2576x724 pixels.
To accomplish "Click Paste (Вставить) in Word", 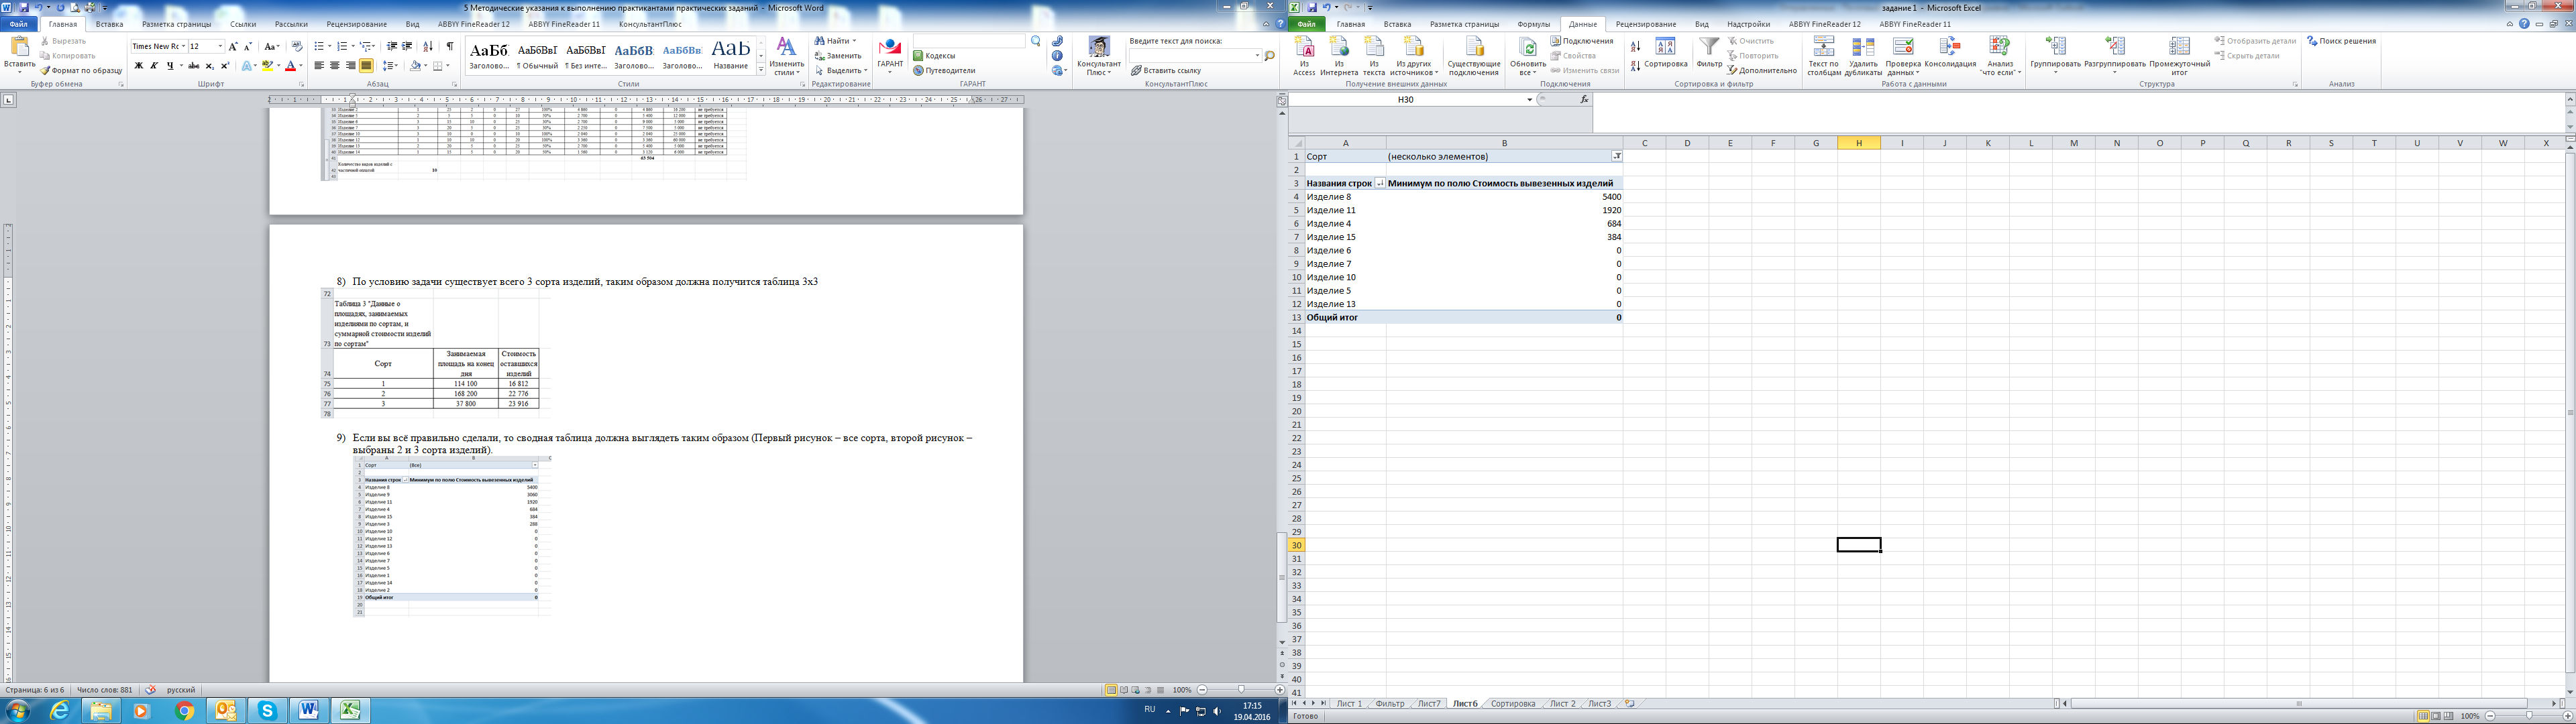I will tap(19, 55).
